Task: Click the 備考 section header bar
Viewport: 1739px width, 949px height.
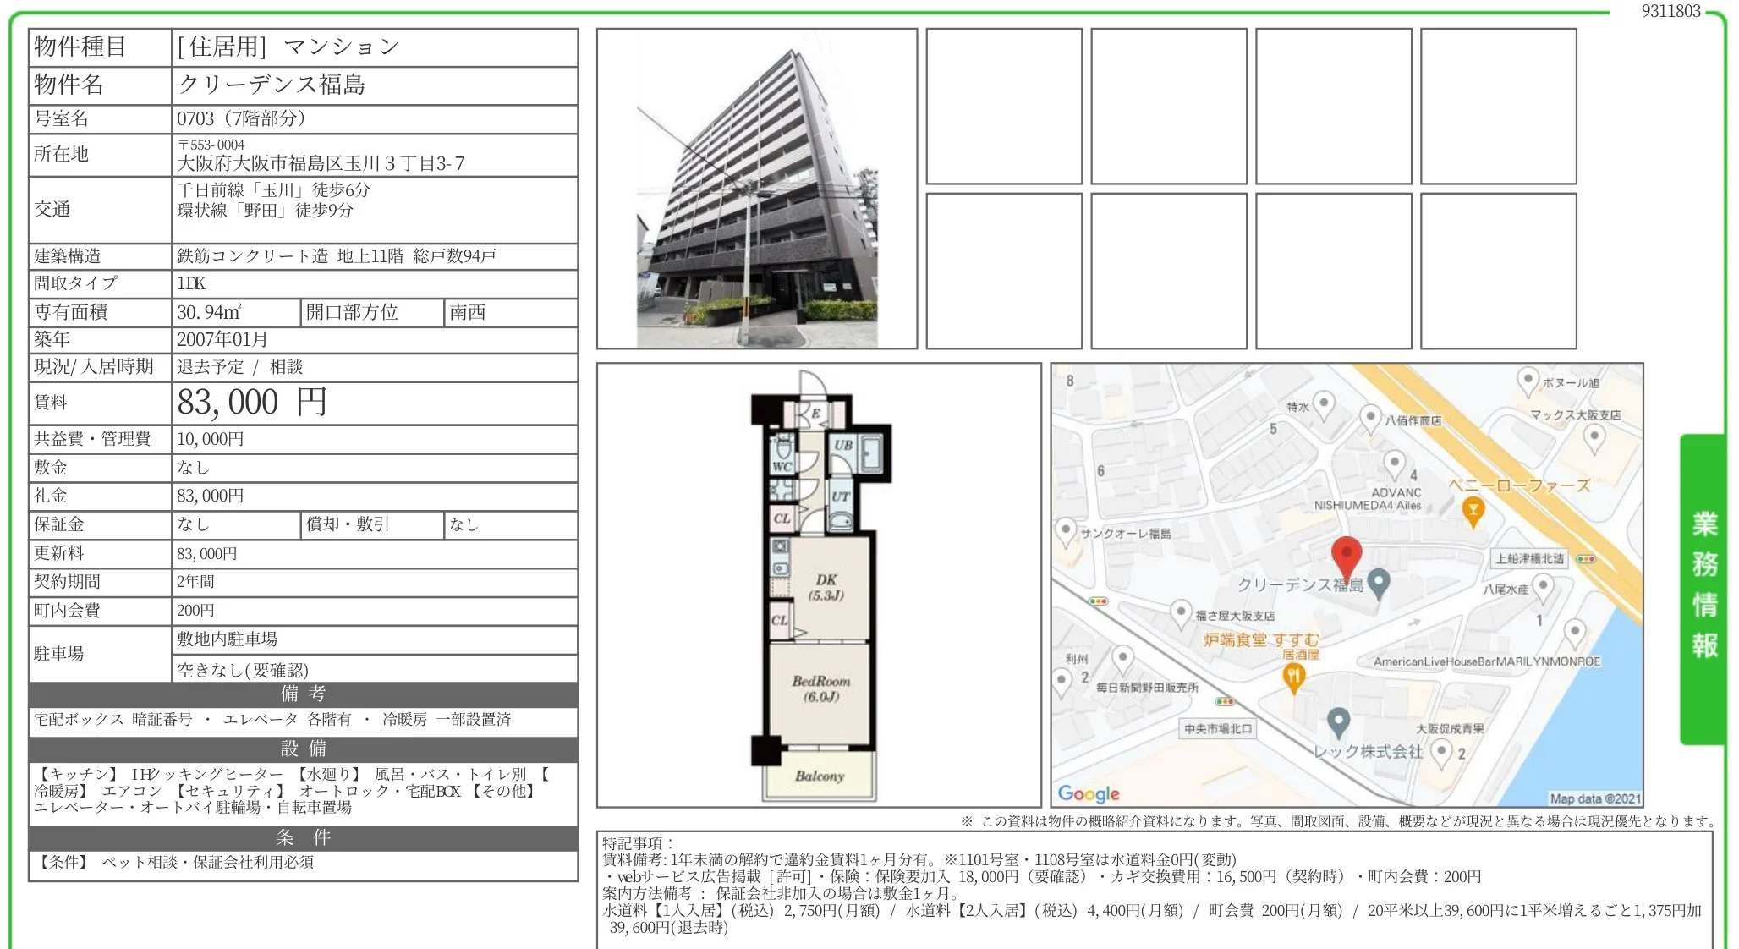Action: tap(303, 694)
